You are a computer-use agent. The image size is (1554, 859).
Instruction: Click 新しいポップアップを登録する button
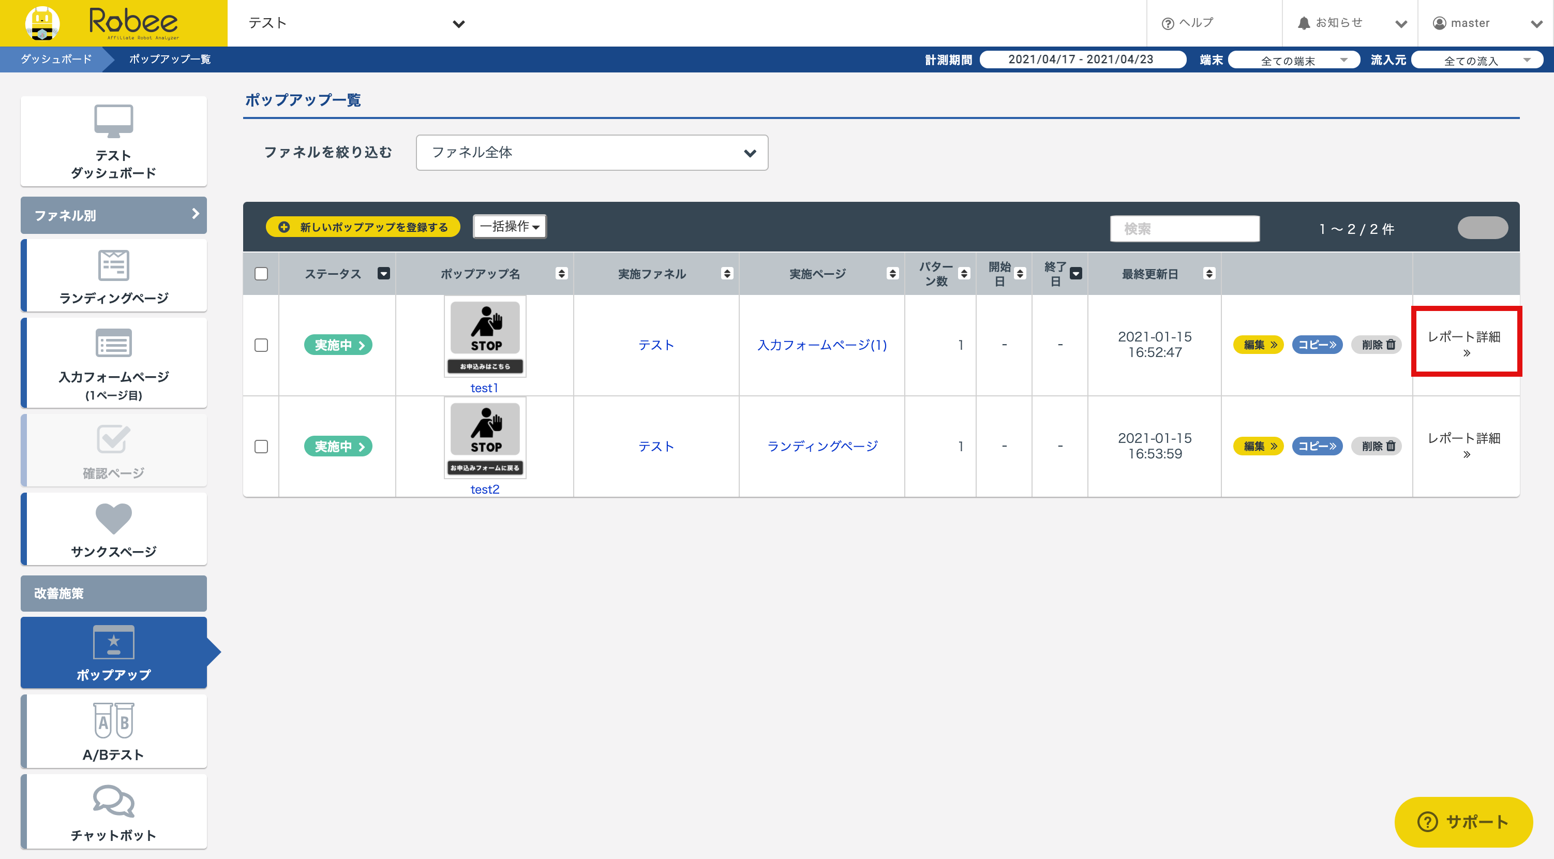coord(363,227)
